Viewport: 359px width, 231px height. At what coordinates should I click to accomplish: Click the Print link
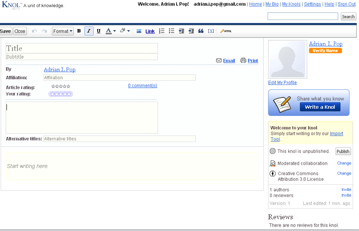pyautogui.click(x=253, y=61)
